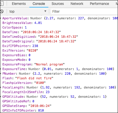Expand the ApertureValue Number object
Screen dimensions: 118x113
point(1,18)
